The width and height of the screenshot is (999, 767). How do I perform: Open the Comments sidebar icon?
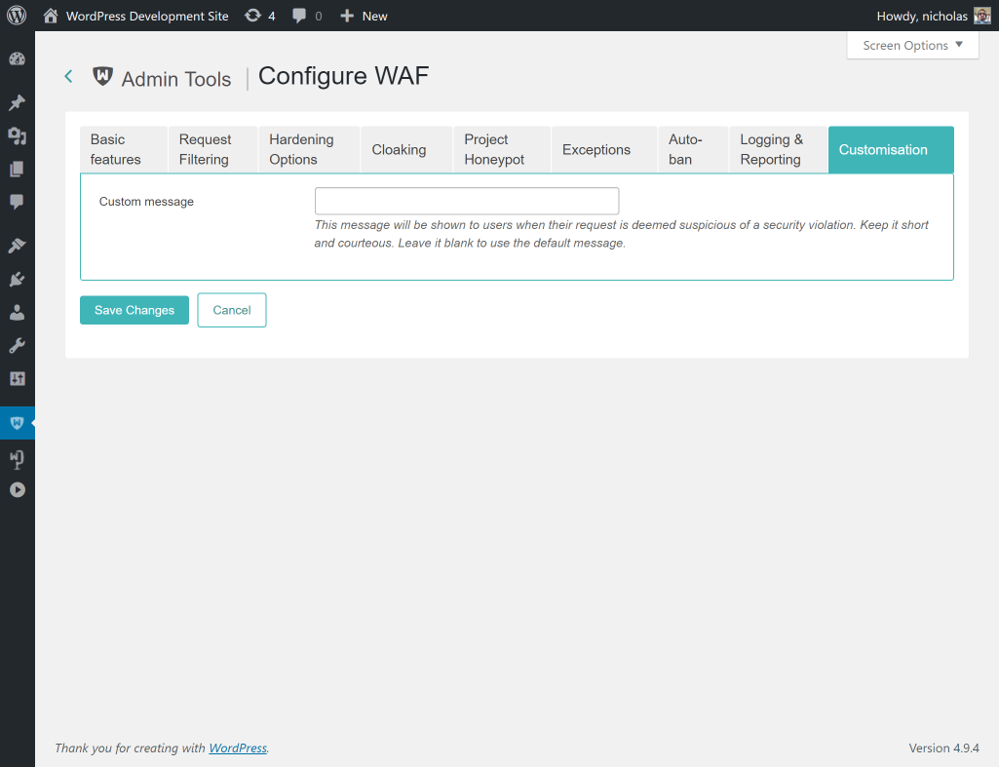[x=18, y=202]
